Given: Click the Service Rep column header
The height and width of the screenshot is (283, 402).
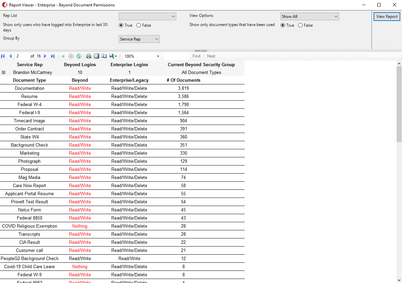Looking at the screenshot, I should pyautogui.click(x=30, y=65).
